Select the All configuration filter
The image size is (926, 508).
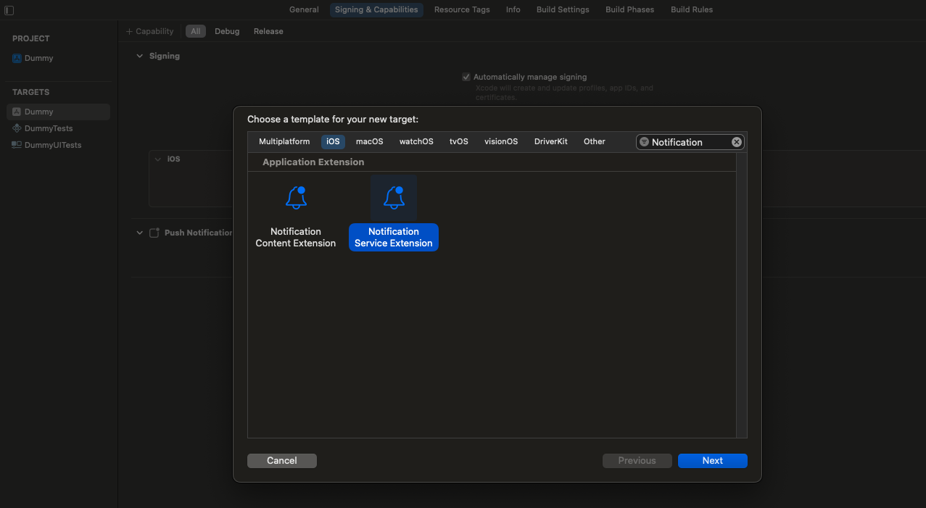(x=196, y=31)
